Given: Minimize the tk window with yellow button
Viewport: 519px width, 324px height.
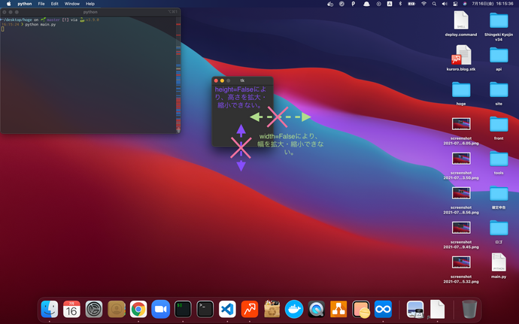Looking at the screenshot, I should tap(222, 80).
